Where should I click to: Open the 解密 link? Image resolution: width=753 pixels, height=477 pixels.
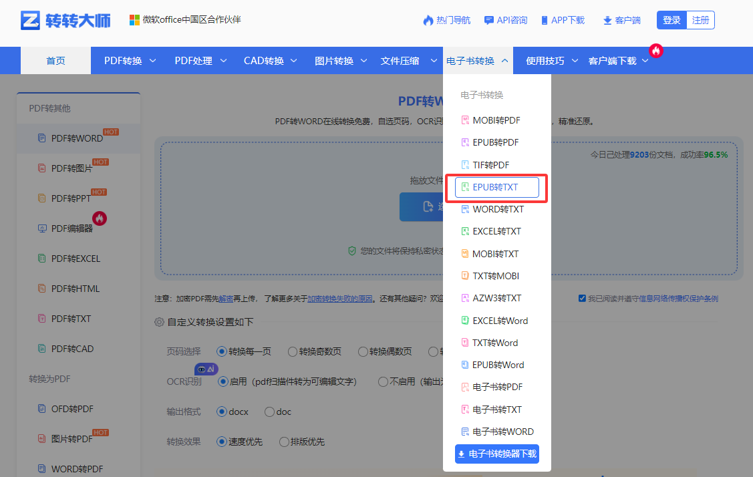point(226,299)
